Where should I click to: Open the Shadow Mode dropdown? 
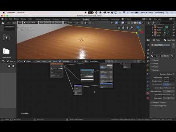169,81
